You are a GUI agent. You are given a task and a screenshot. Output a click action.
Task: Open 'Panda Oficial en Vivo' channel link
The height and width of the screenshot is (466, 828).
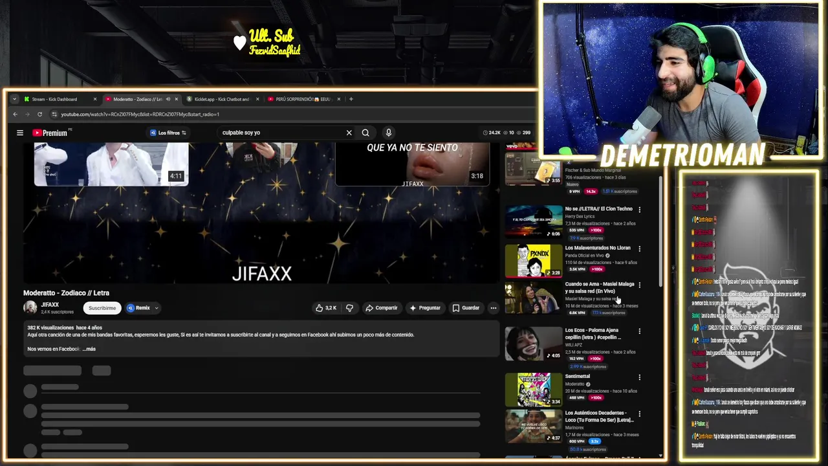[584, 256]
